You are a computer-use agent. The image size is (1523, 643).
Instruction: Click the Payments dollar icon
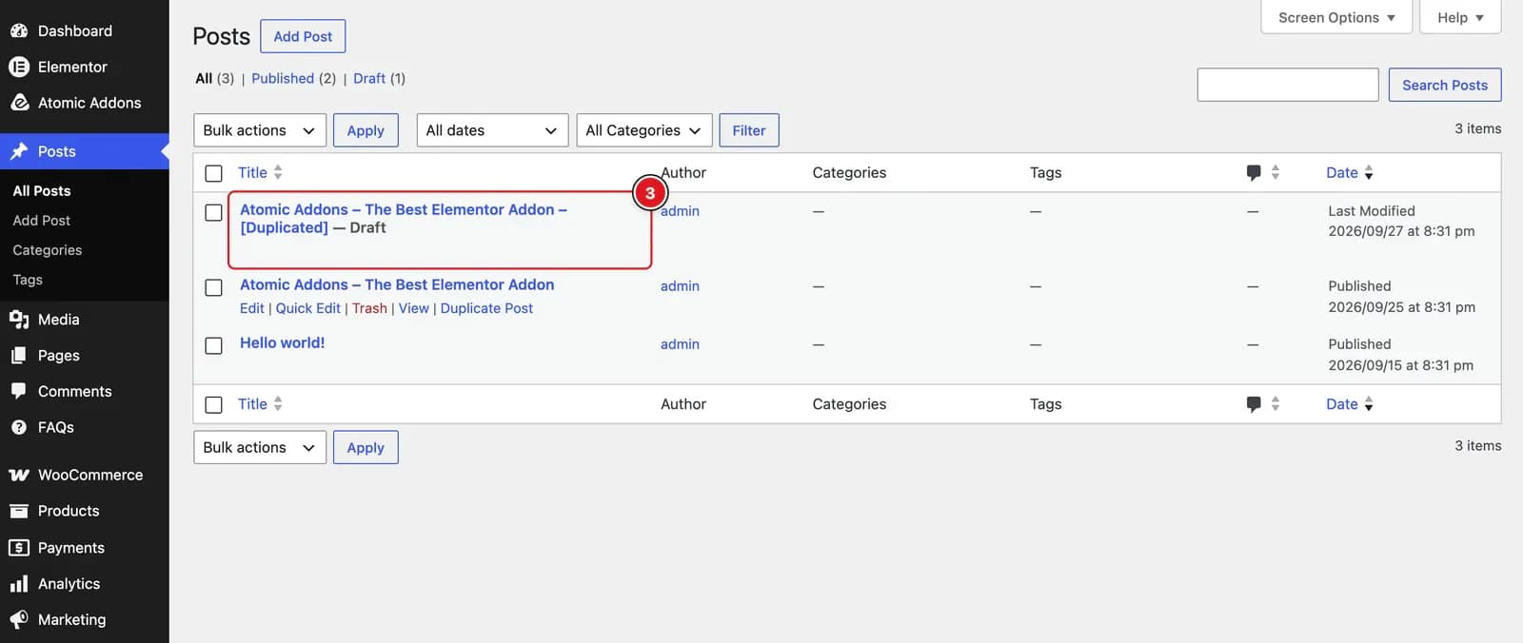tap(19, 548)
